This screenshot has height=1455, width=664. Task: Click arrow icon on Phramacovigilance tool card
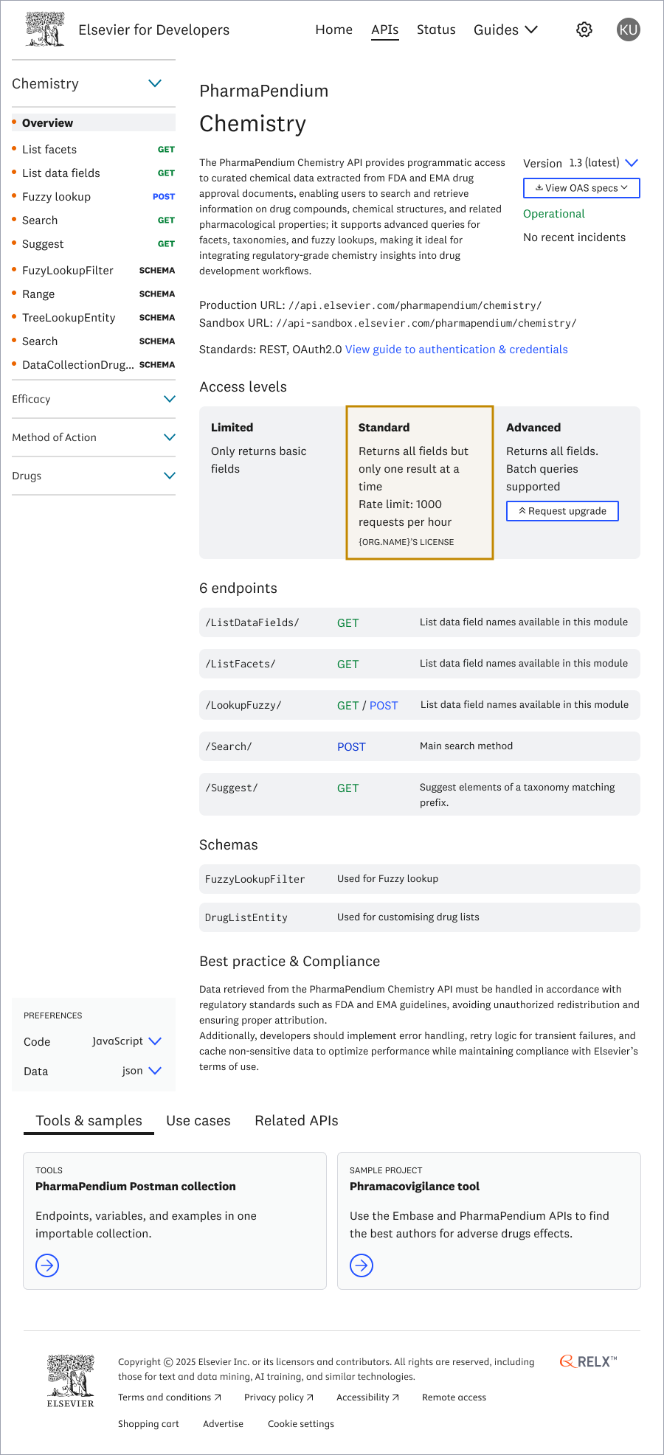(362, 1265)
